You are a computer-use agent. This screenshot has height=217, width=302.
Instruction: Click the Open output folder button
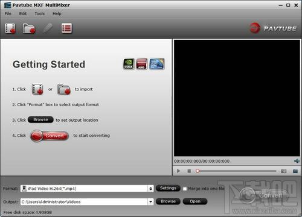[x=195, y=201]
